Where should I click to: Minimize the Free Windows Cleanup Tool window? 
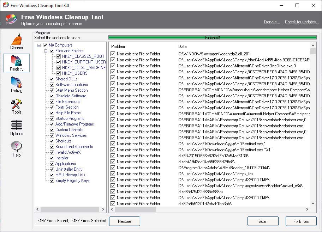pyautogui.click(x=281, y=5)
